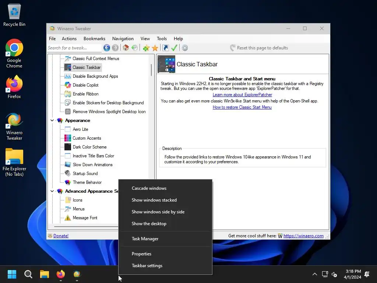This screenshot has height=283, width=377.
Task: Open the Navigation menu
Action: 123,38
